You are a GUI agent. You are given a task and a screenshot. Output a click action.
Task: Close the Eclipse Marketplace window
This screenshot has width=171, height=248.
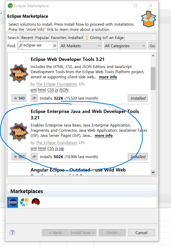point(150,6)
